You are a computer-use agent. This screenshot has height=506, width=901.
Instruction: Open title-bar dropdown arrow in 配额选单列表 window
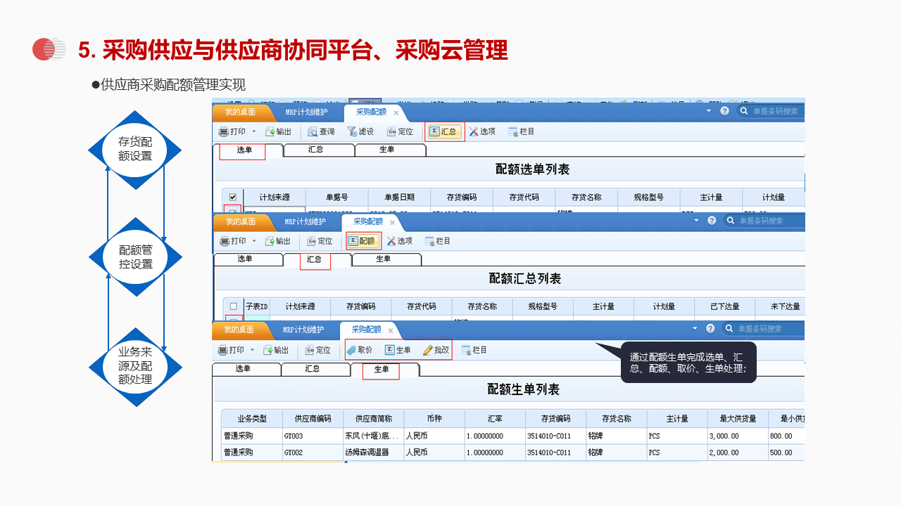(710, 110)
